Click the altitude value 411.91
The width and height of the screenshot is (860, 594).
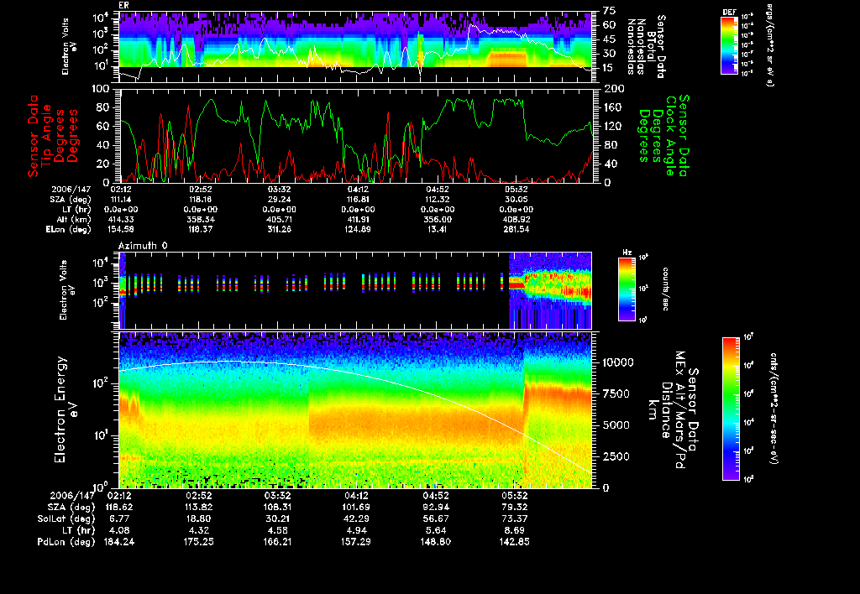(358, 219)
